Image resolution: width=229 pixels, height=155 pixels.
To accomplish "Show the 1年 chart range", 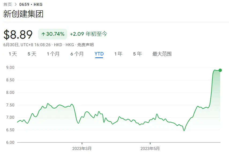I will coord(118,54).
